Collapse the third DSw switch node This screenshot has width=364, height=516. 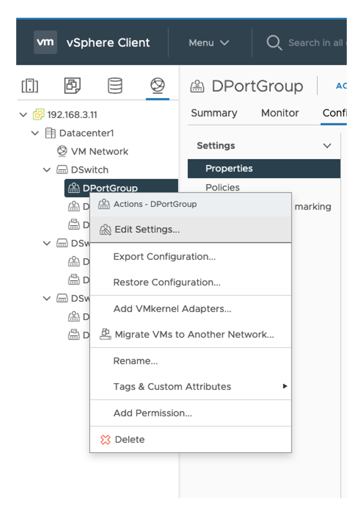point(47,298)
